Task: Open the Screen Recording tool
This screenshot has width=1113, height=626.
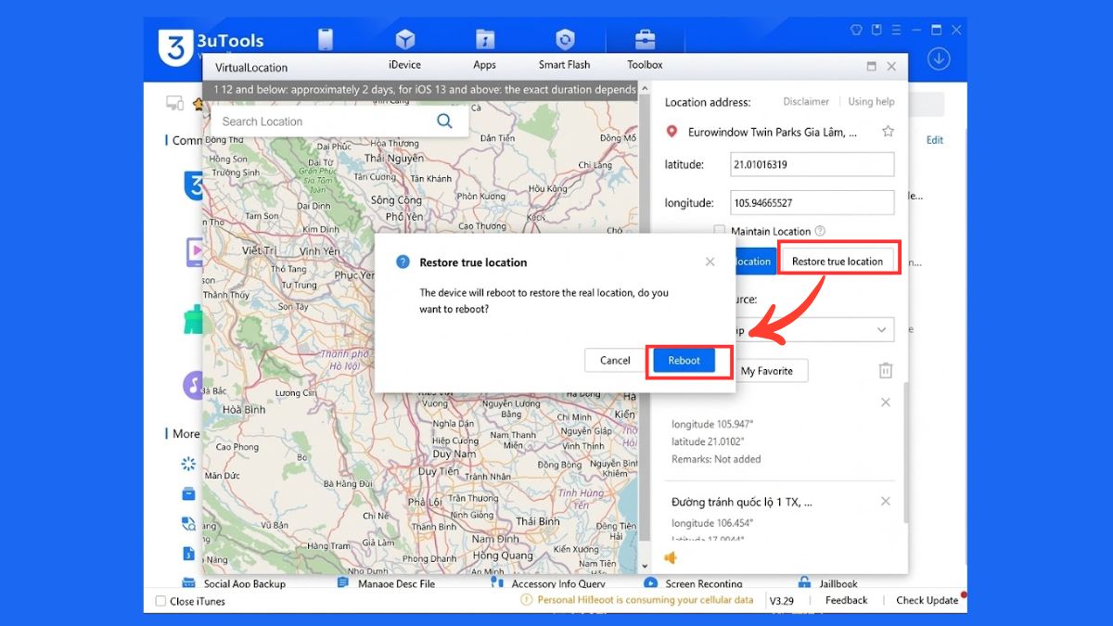Action: (694, 583)
